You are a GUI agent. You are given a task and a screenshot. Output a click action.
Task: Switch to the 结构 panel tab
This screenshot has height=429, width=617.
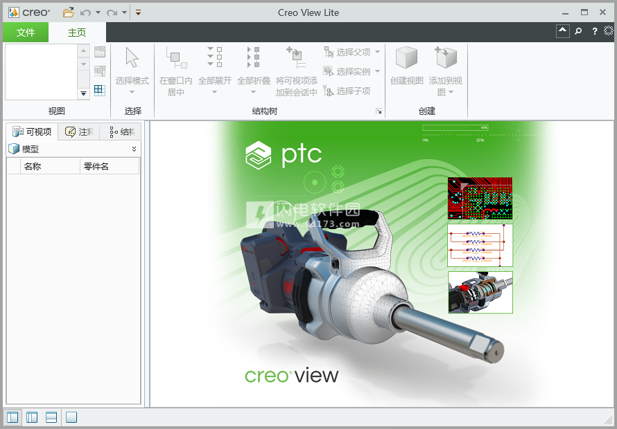click(120, 132)
